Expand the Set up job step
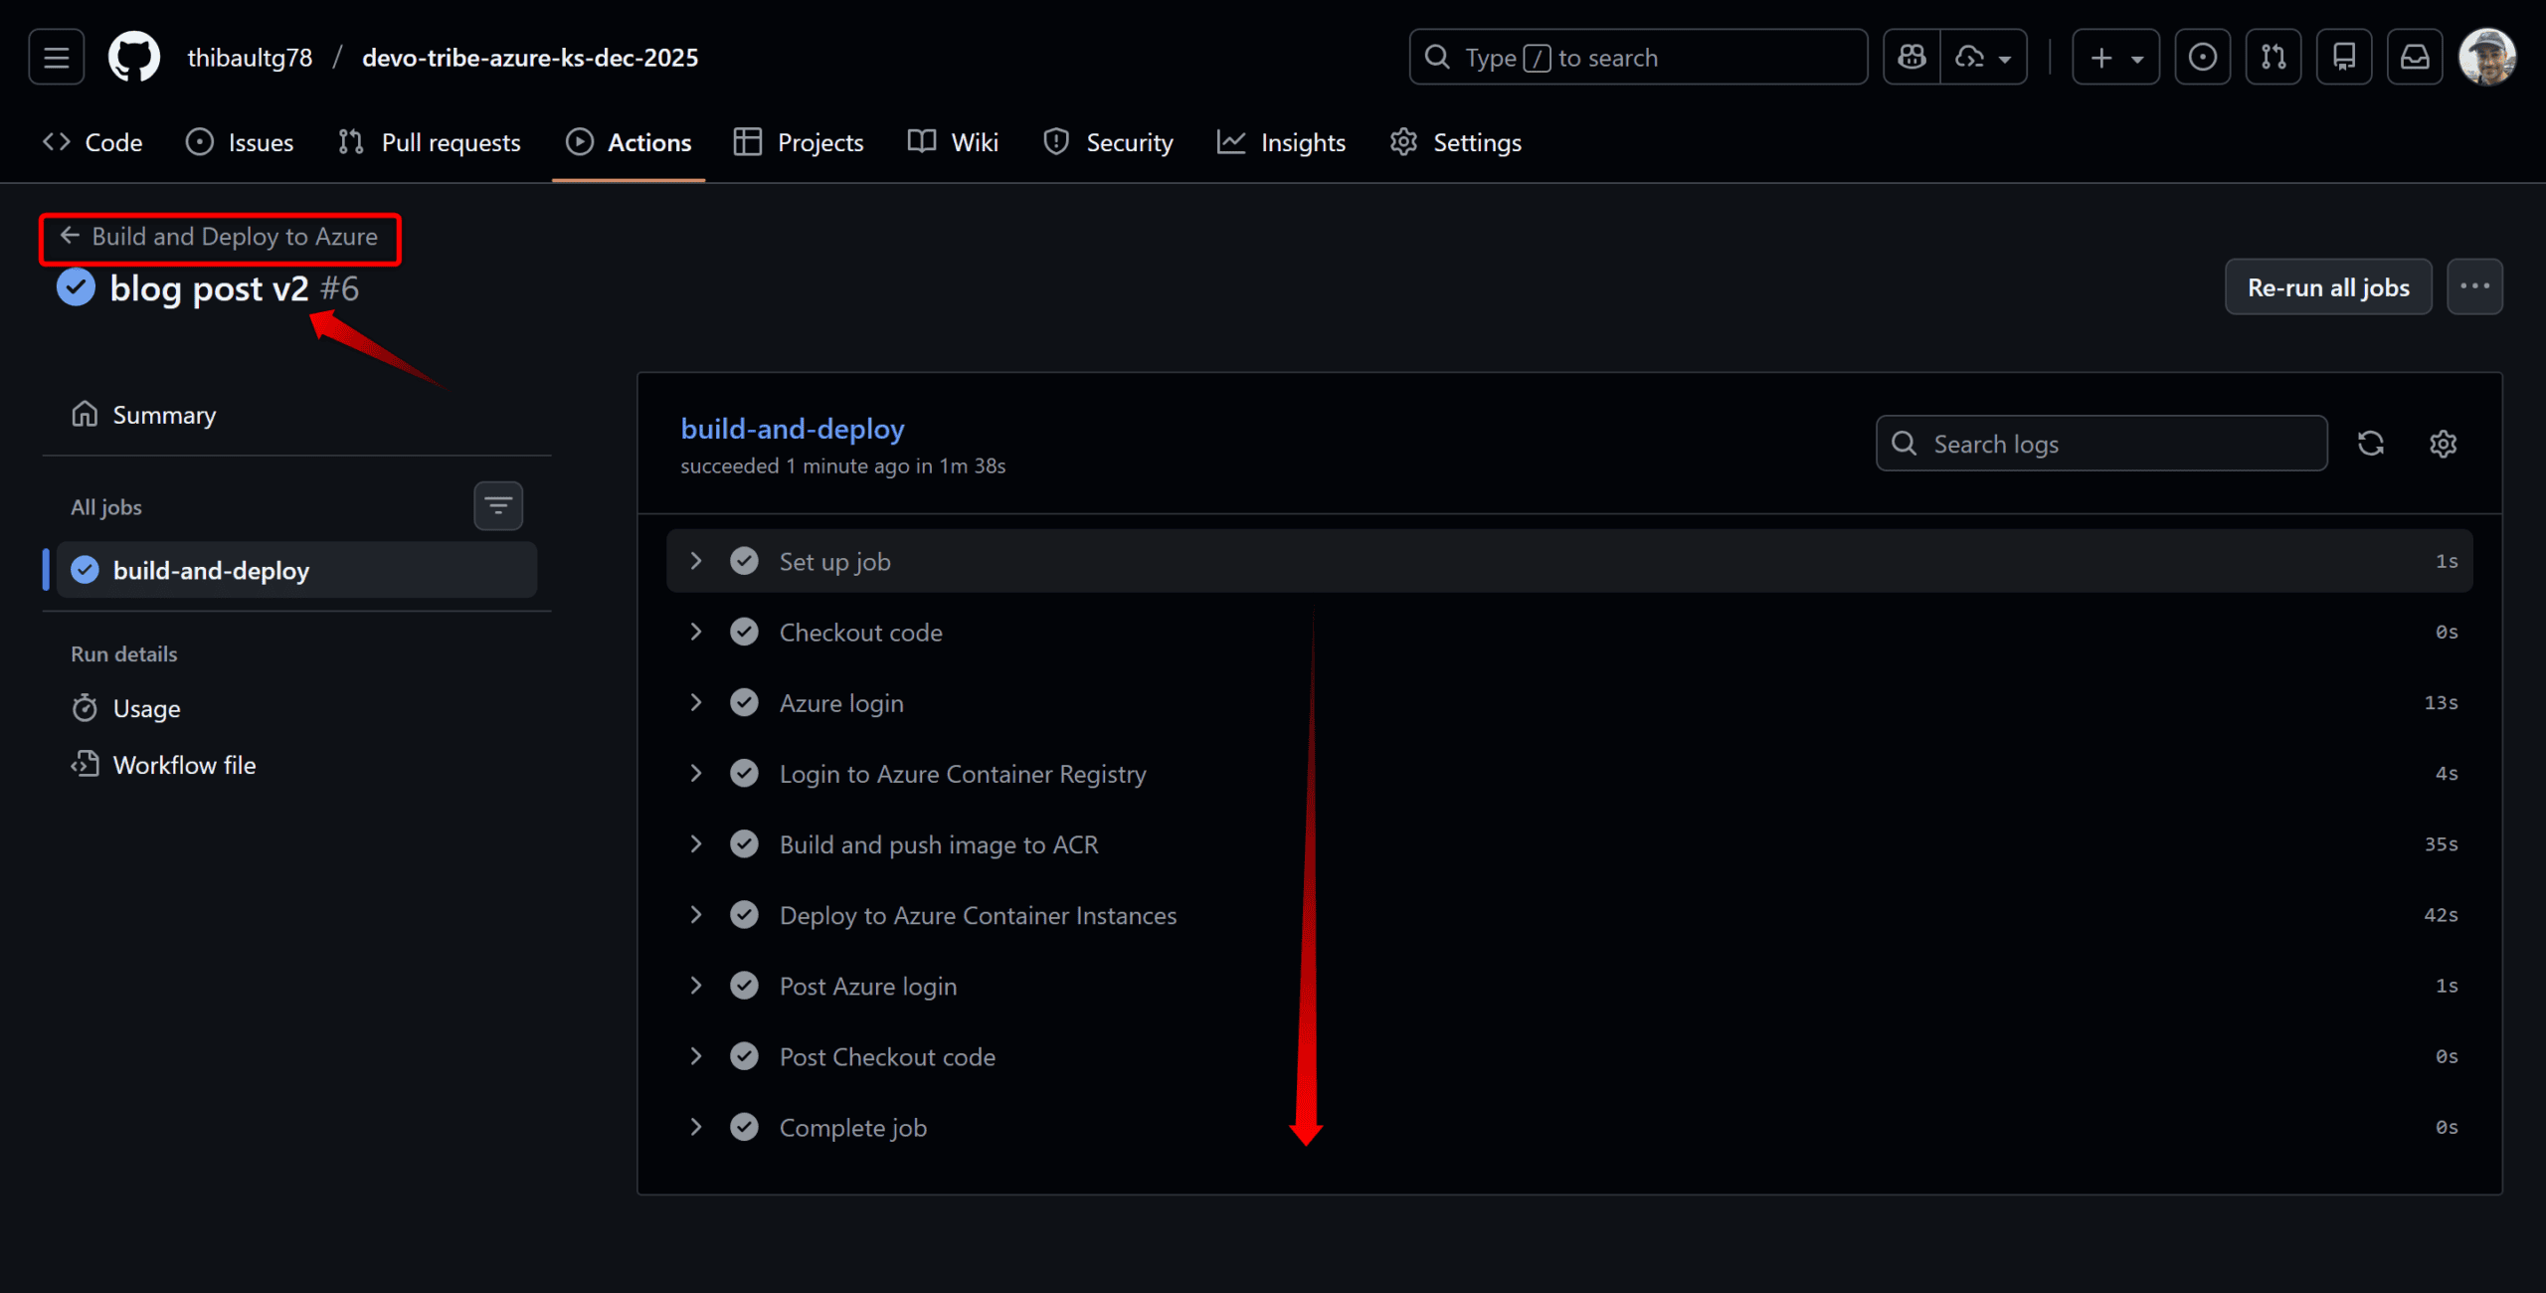This screenshot has width=2546, height=1293. pos(696,562)
